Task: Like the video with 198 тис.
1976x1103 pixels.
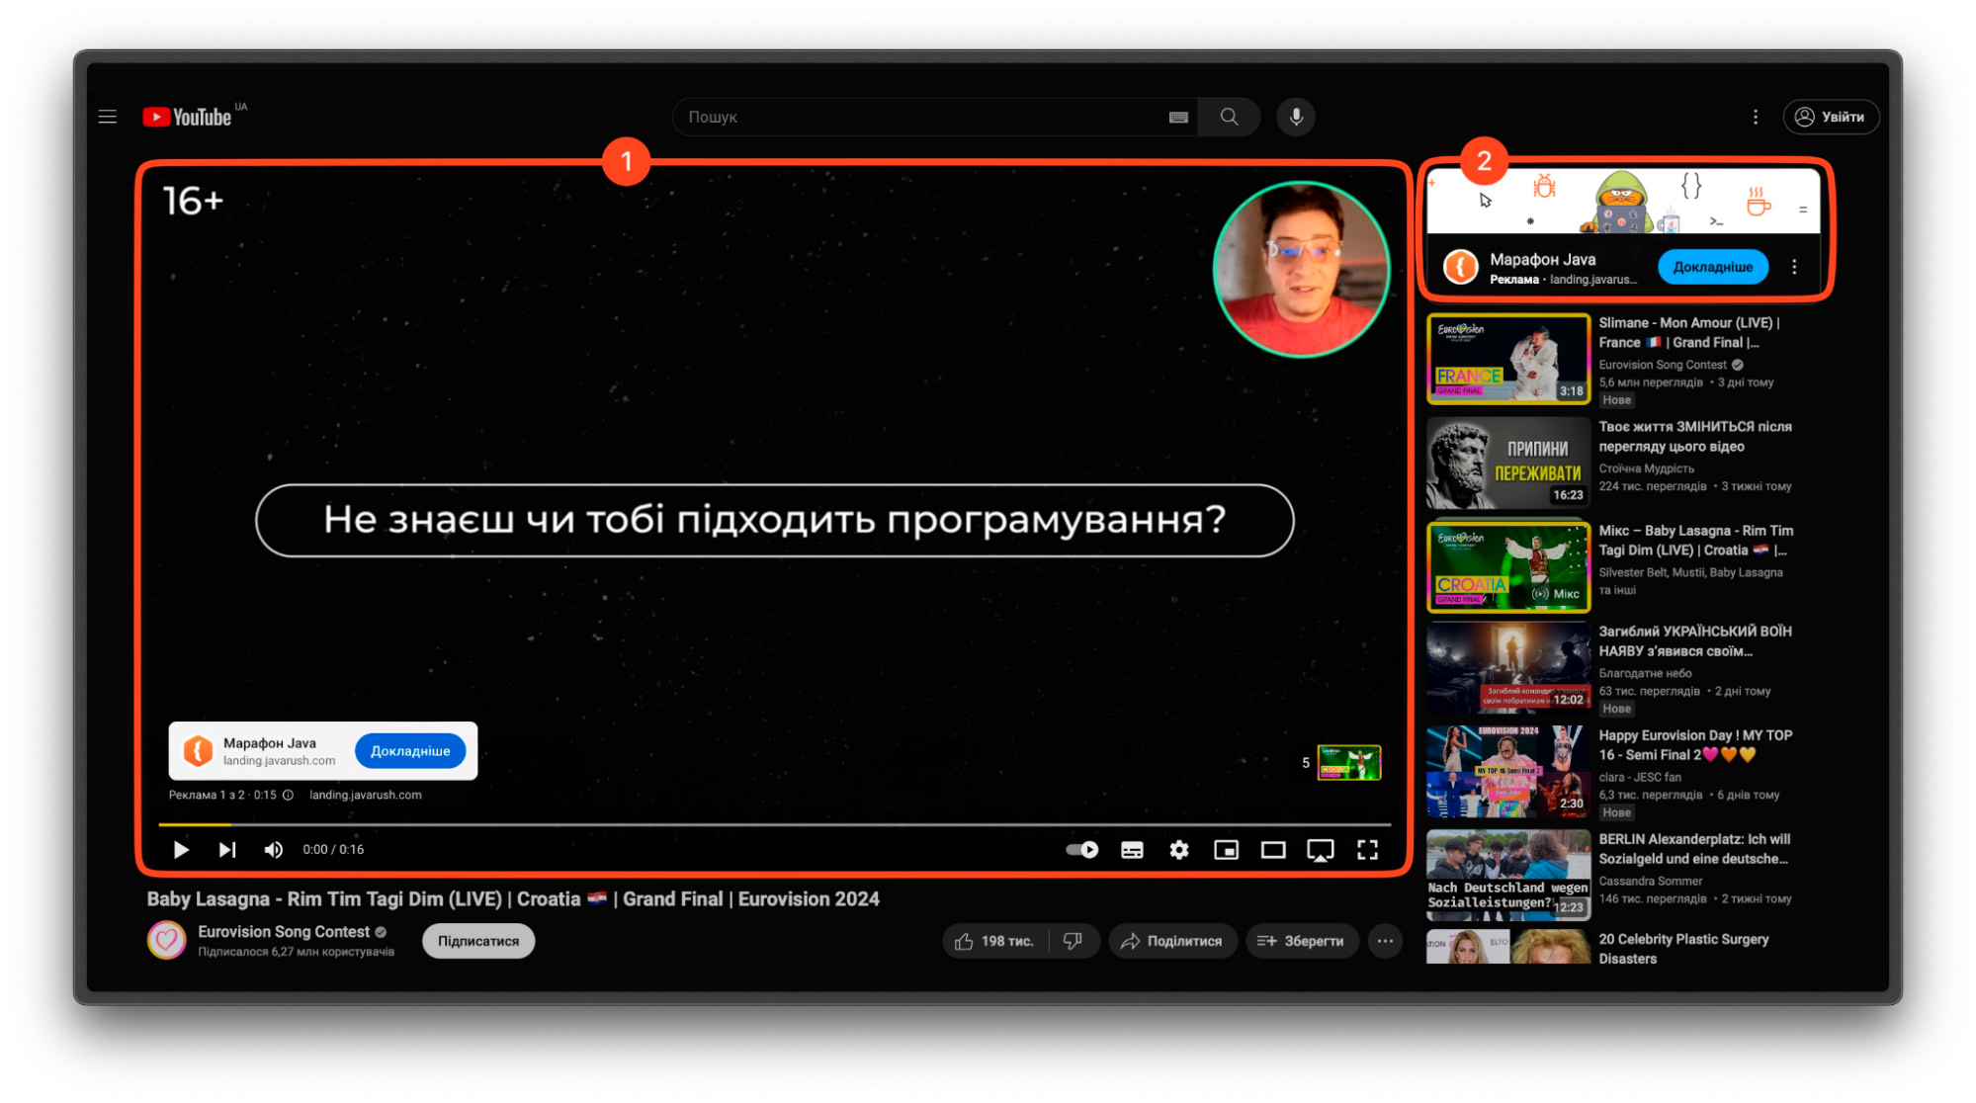Action: (x=996, y=941)
